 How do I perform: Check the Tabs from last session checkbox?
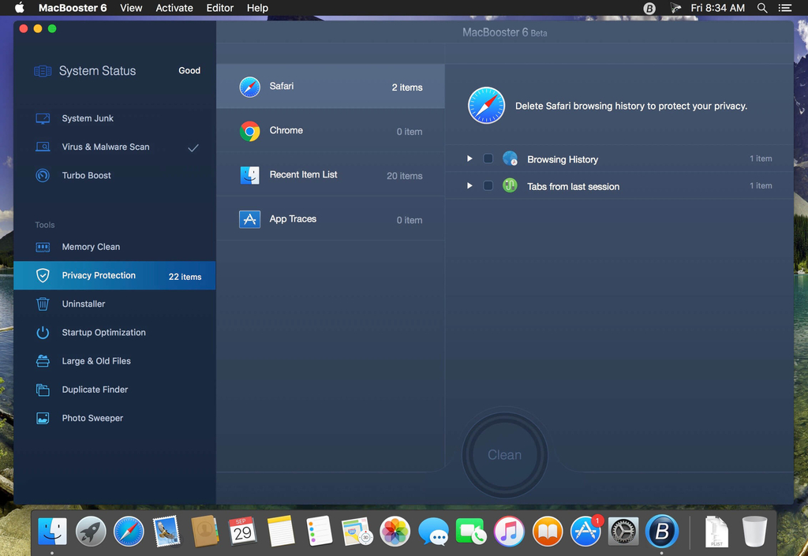488,186
